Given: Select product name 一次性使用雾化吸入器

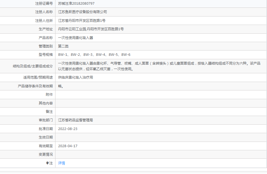Looking at the screenshot, I should (x=75, y=38).
